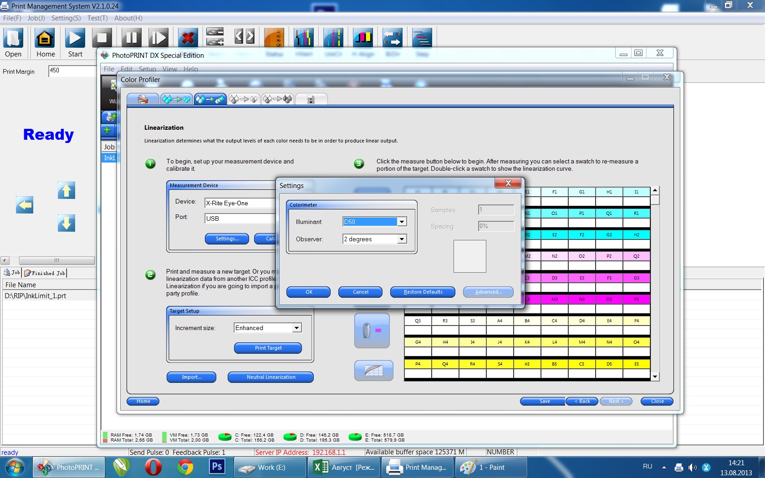Viewport: 765px width, 478px height.
Task: Click the up arrow move button
Action: [x=66, y=190]
